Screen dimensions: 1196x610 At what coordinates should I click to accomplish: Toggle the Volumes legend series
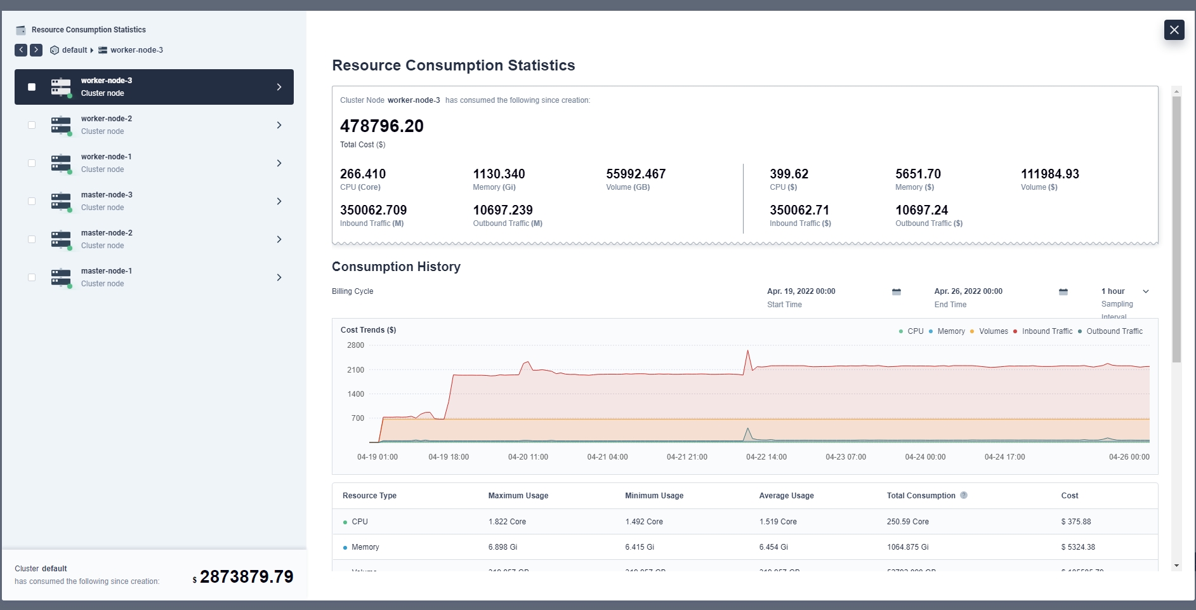[992, 331]
